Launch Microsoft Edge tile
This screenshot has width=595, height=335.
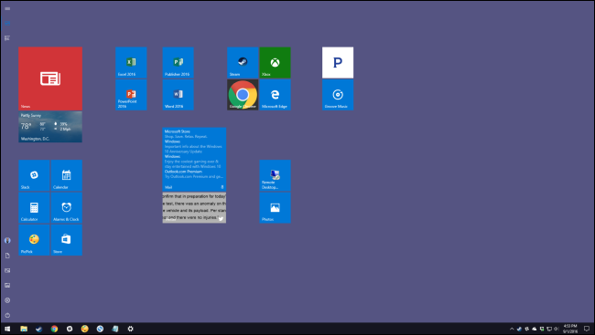coord(275,95)
